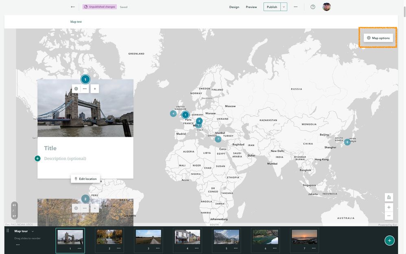Zoom in on the map

(389, 207)
